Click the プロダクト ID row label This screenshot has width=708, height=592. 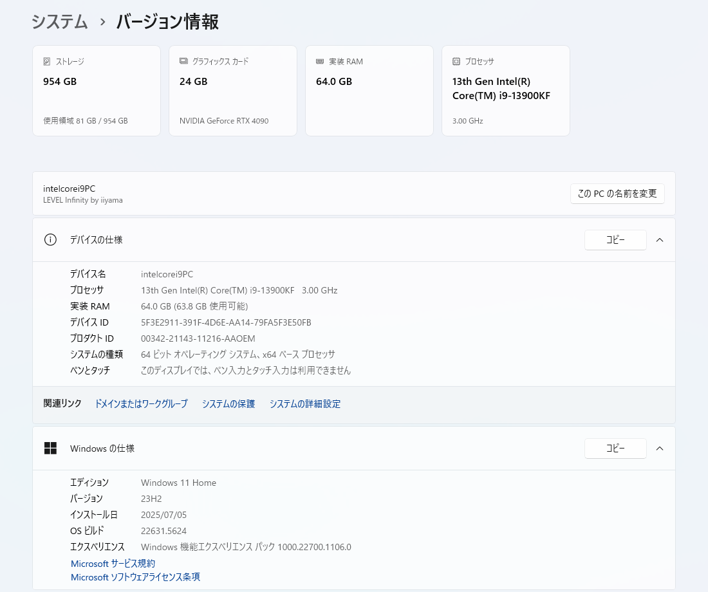91,338
